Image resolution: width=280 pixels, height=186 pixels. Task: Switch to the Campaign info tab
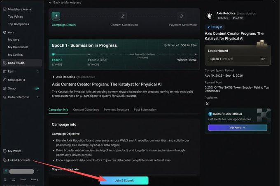[x=58, y=110]
